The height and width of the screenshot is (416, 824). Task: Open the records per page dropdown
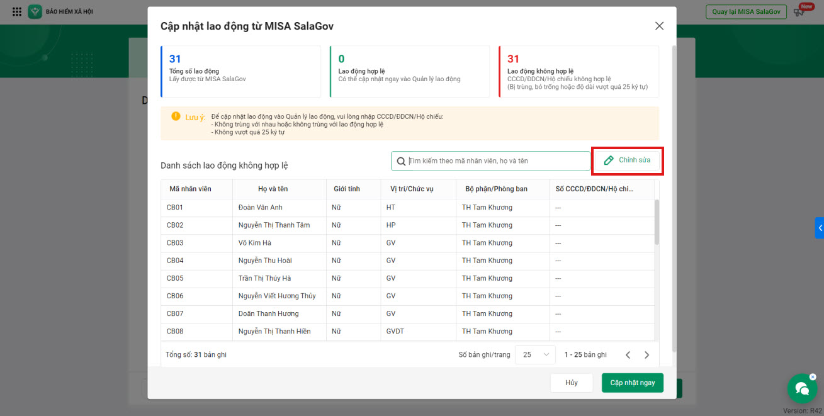pos(534,355)
